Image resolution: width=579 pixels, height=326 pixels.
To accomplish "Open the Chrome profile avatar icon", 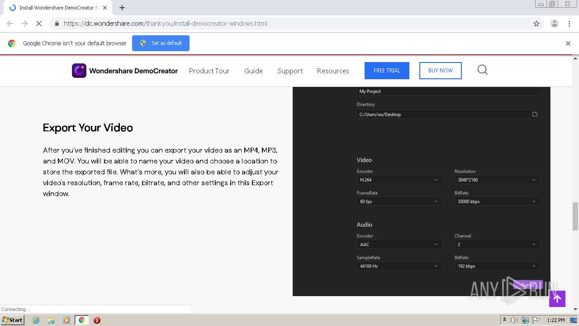I will pyautogui.click(x=555, y=24).
